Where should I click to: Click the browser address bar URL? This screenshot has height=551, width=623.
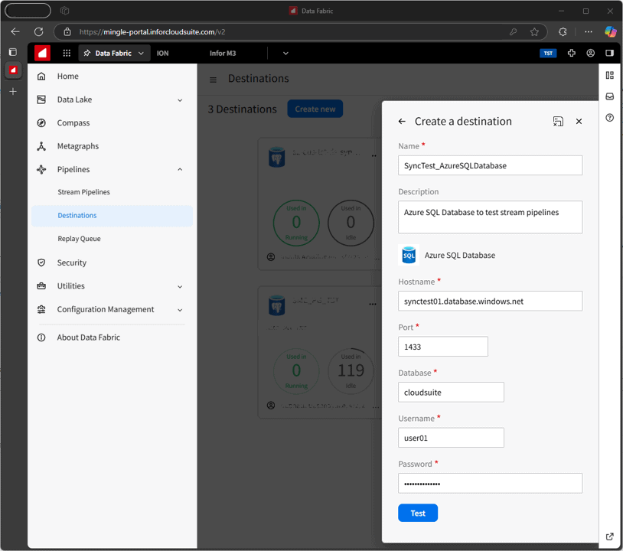(152, 32)
